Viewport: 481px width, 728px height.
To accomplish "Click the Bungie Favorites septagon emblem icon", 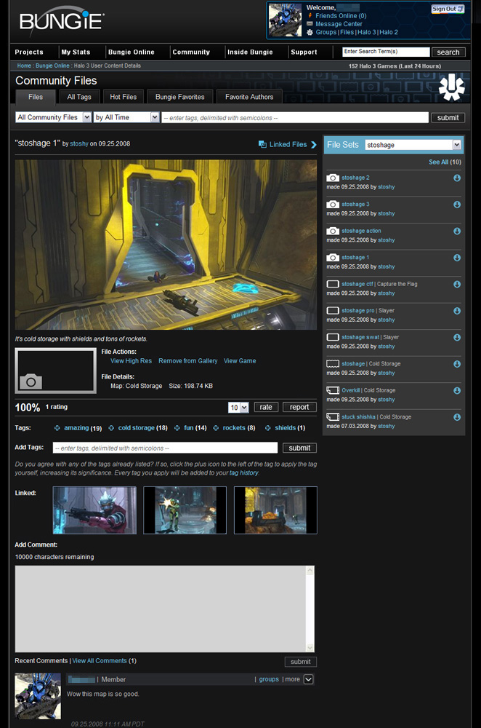I will tap(451, 87).
